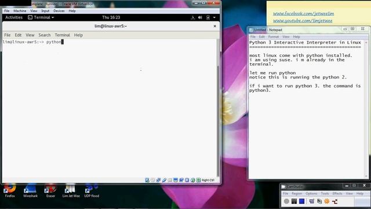371x209 pixels.
Task: Open the Terminal app menu in GNOME bar
Action: (x=41, y=17)
